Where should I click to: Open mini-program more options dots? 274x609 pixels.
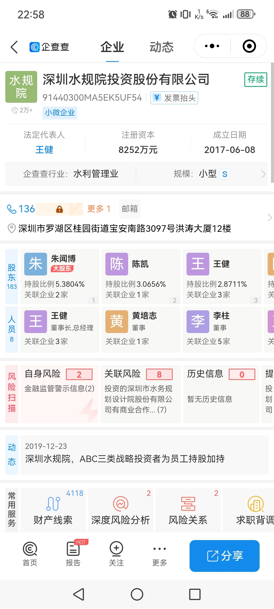212,46
